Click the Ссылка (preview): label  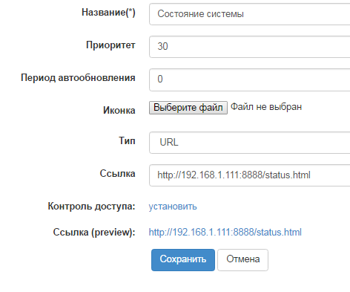pyautogui.click(x=94, y=233)
